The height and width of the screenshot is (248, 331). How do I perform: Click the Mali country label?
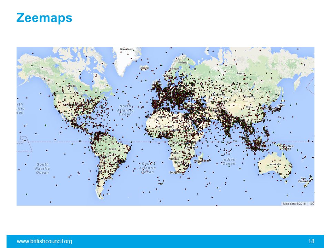(x=159, y=126)
